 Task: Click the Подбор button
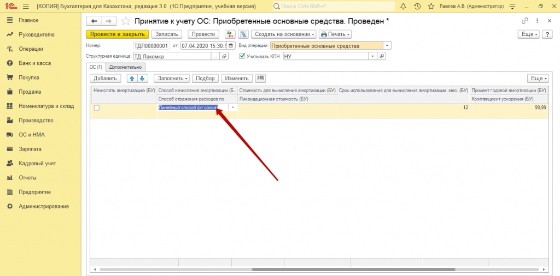[206, 79]
